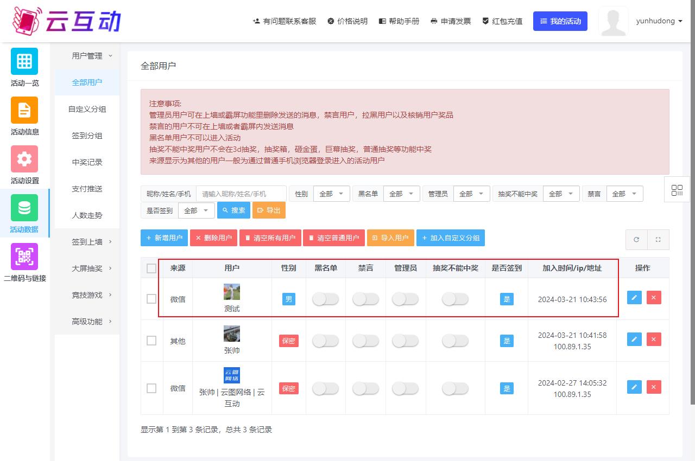The image size is (695, 461).
Task: Toggle 黑名单 switch for user 测试
Action: point(325,298)
